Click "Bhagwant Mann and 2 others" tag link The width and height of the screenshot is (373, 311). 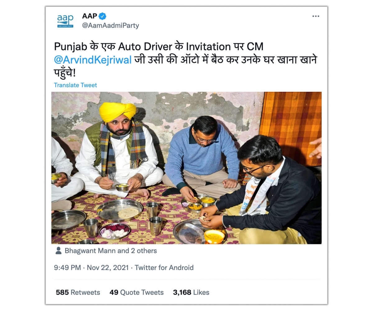[x=111, y=251]
